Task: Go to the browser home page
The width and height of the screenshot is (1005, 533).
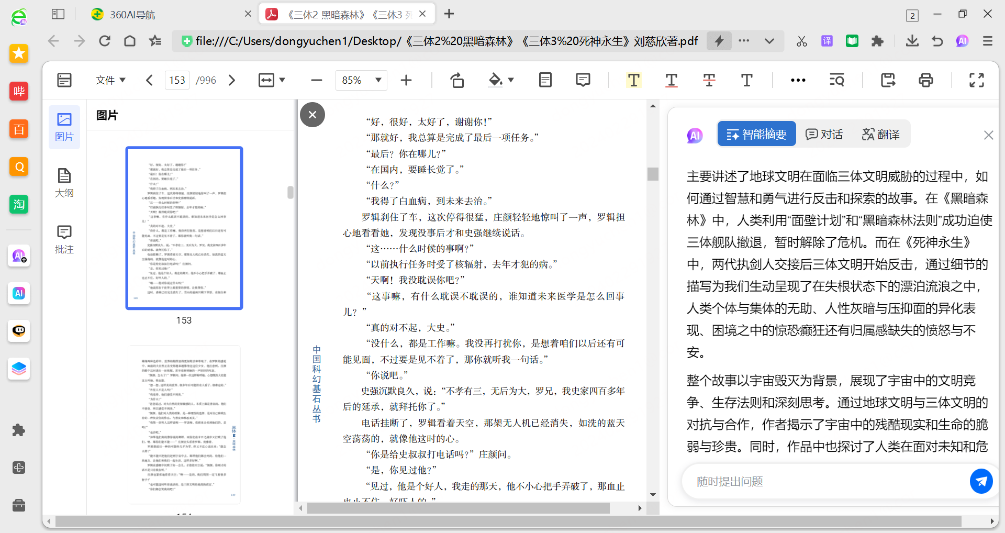Action: 130,41
